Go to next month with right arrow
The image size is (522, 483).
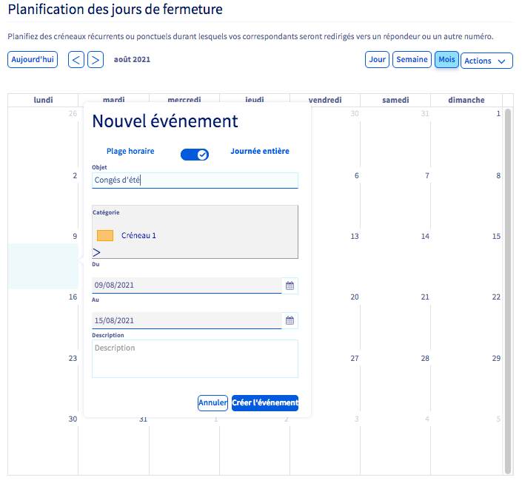coord(96,60)
